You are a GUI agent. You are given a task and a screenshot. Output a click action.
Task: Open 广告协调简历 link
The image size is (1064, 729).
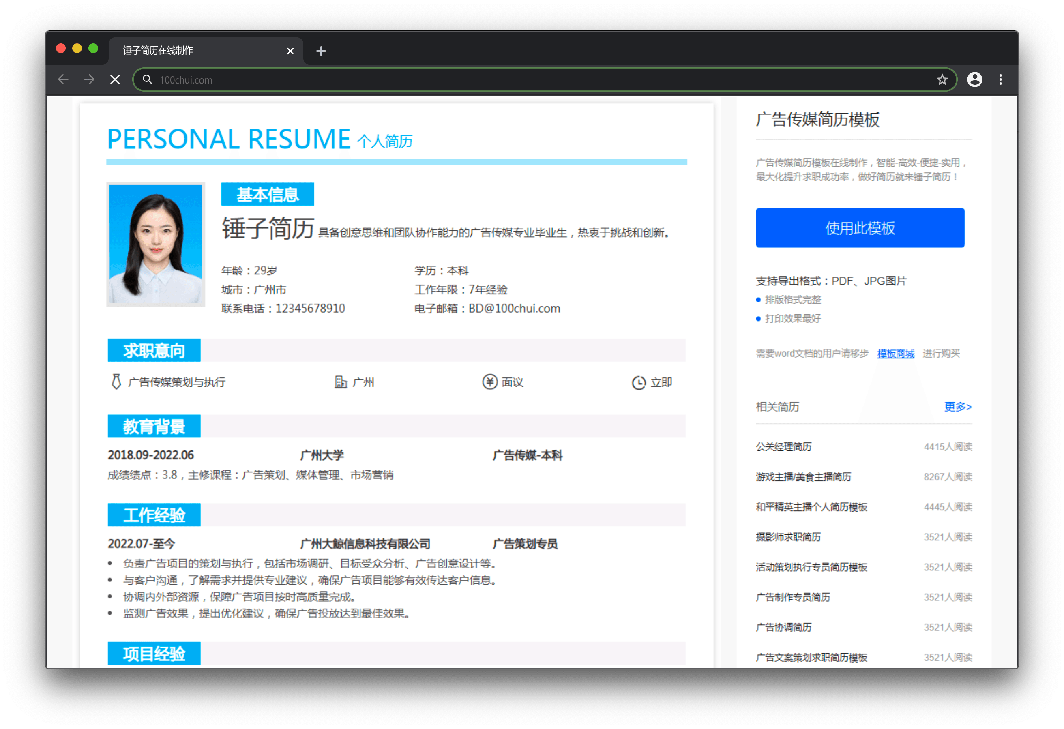tap(783, 627)
